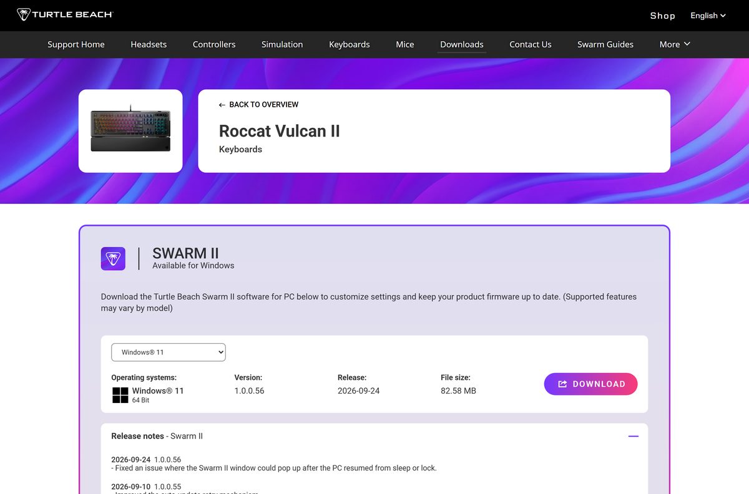Click the release date 2026-09-24 value
The width and height of the screenshot is (749, 494).
[x=359, y=391]
